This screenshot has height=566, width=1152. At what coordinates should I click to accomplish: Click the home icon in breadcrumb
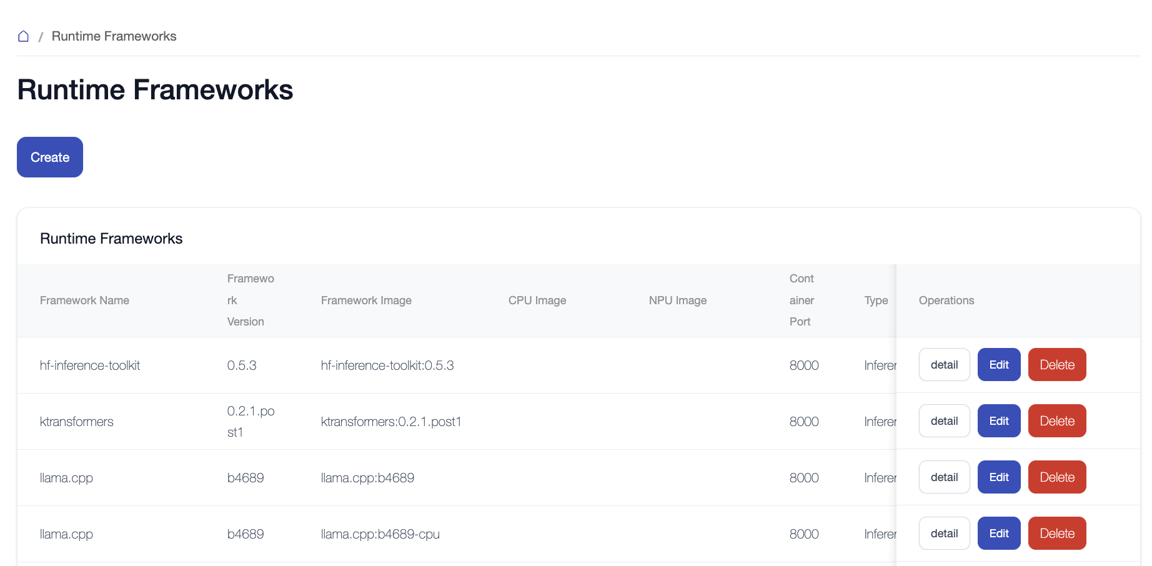click(23, 36)
